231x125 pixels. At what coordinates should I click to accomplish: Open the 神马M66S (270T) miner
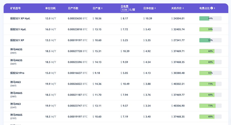coord(16,117)
